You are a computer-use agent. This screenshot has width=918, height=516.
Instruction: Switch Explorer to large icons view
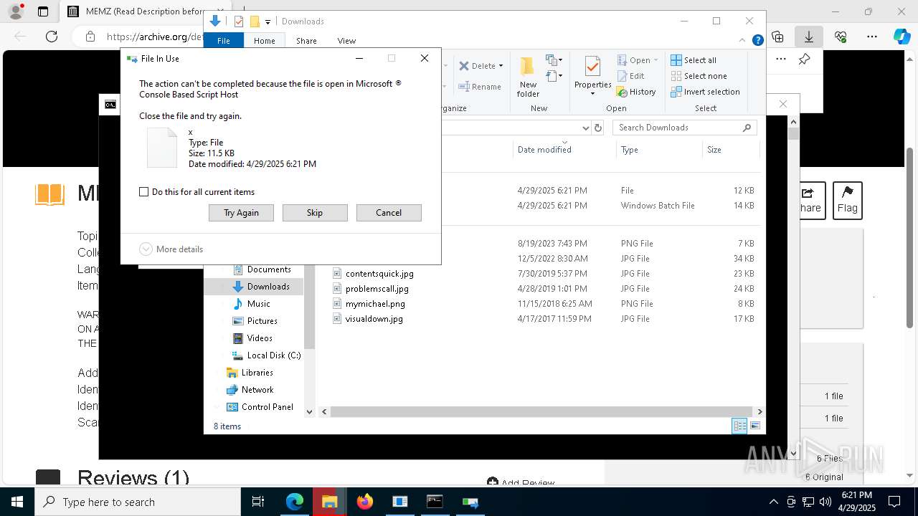click(754, 426)
